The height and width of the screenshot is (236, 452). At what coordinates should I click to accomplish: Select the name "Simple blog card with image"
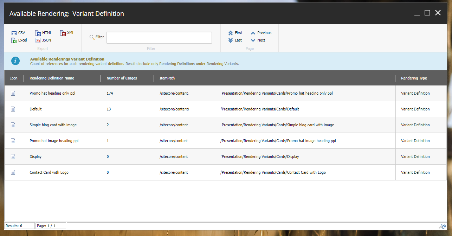pyautogui.click(x=53, y=125)
